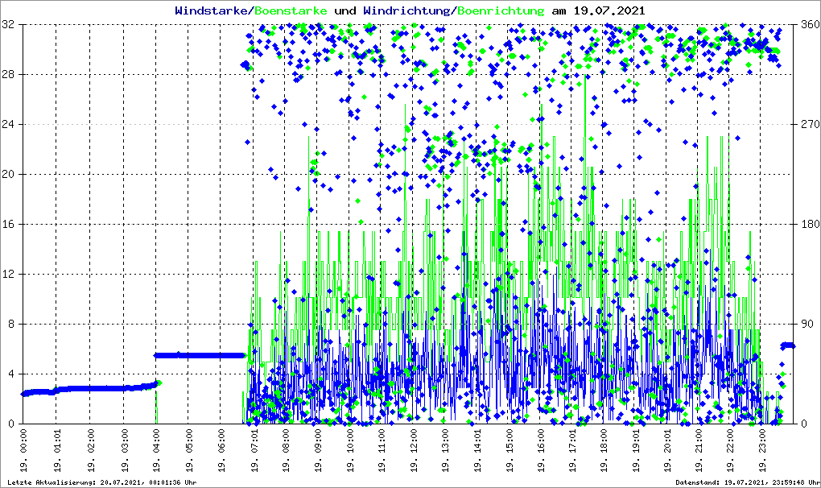Click the 270 label on right axis
The image size is (821, 488).
coord(807,125)
